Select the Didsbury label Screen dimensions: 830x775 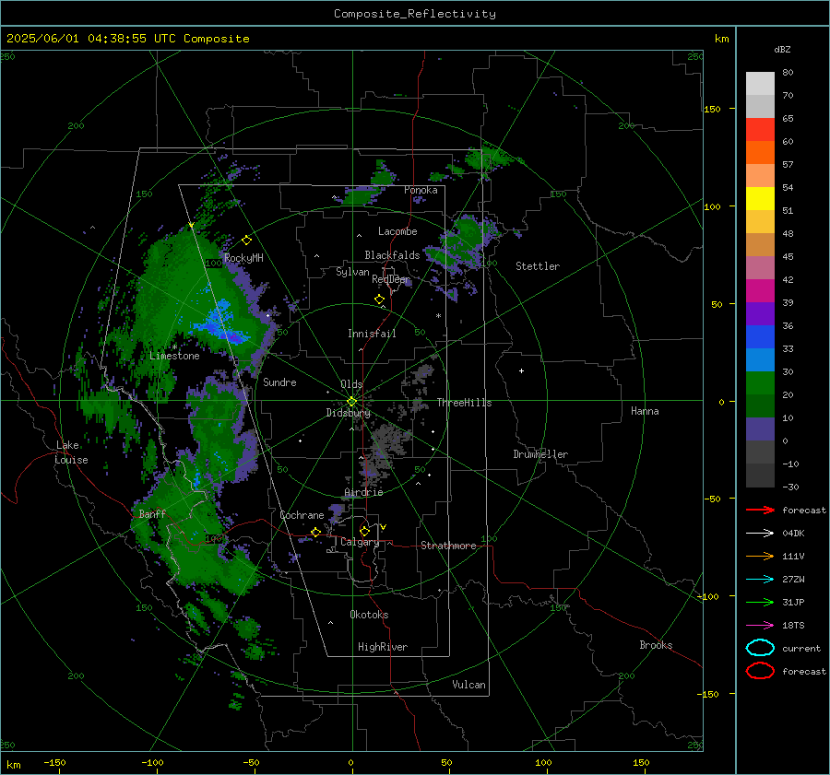click(349, 413)
